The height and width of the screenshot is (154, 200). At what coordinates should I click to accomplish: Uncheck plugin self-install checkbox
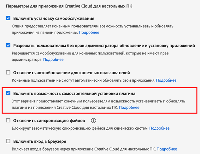point(8,93)
